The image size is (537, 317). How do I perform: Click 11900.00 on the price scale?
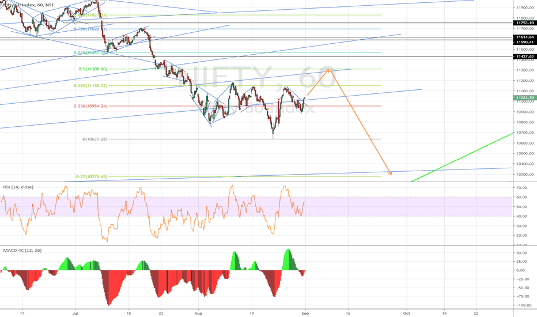click(x=525, y=7)
